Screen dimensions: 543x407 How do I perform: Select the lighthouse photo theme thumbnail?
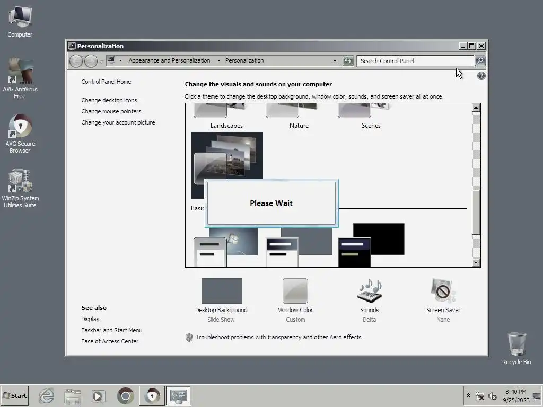(x=227, y=156)
